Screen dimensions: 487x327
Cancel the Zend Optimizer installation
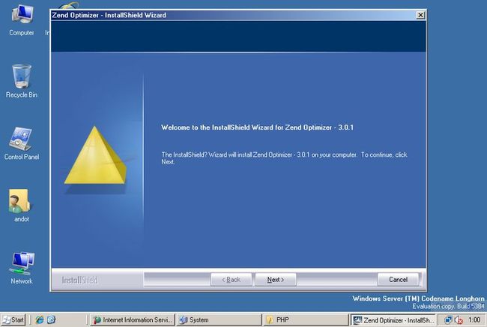pyautogui.click(x=398, y=280)
